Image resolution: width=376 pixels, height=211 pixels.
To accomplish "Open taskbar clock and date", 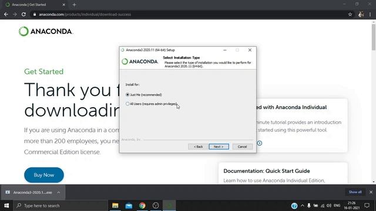I will (351, 206).
